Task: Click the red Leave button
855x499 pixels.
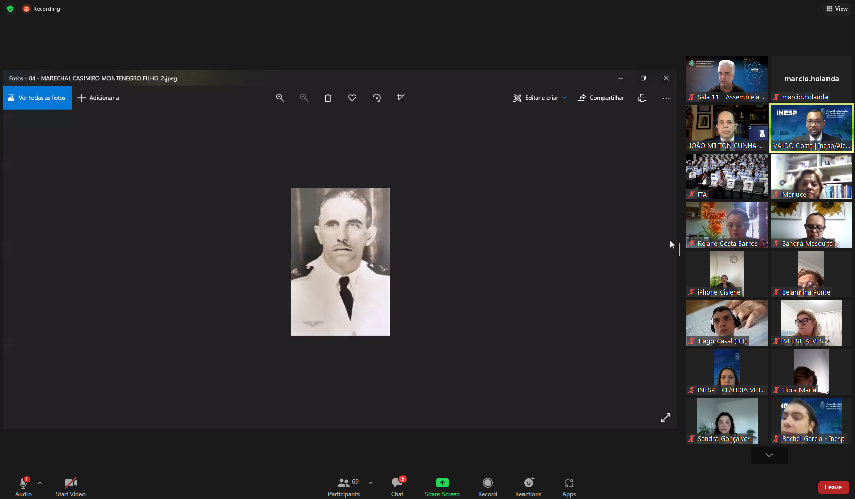Action: [x=833, y=487]
